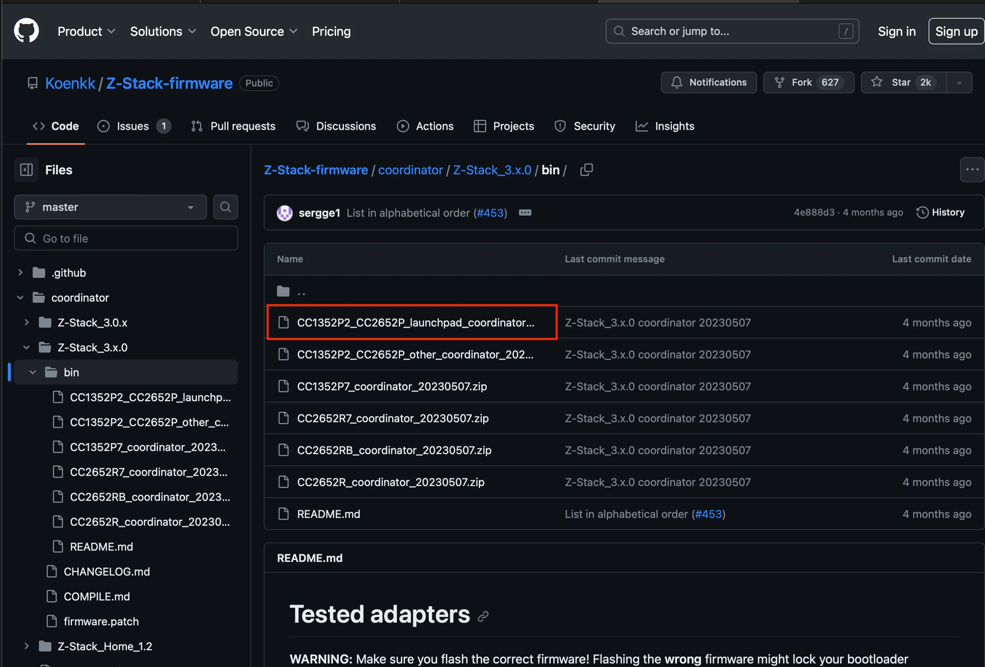Viewport: 985px width, 667px height.
Task: Select CHANGELOG.md in the file tree
Action: (106, 572)
